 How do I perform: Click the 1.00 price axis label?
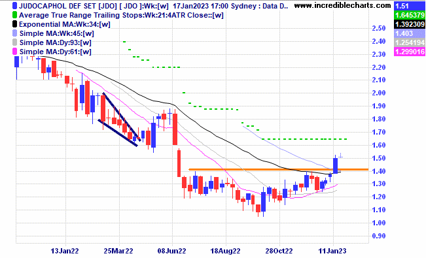point(378,223)
